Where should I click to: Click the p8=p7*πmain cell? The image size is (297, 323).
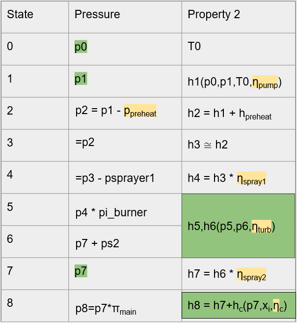125,306
